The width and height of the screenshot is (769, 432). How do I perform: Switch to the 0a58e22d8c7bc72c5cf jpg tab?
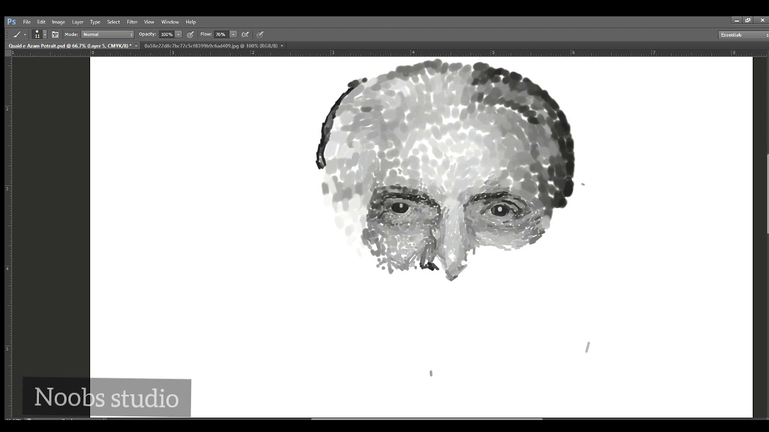click(x=211, y=46)
